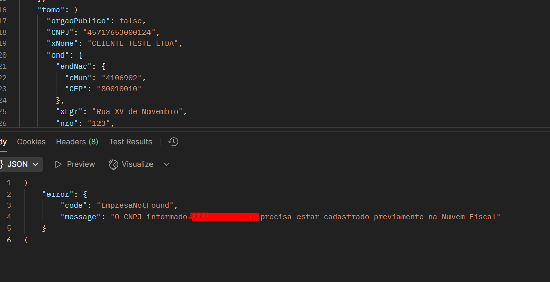Click the "EmpresaNotFound" error code in response
The image size is (550, 282).
tap(137, 205)
